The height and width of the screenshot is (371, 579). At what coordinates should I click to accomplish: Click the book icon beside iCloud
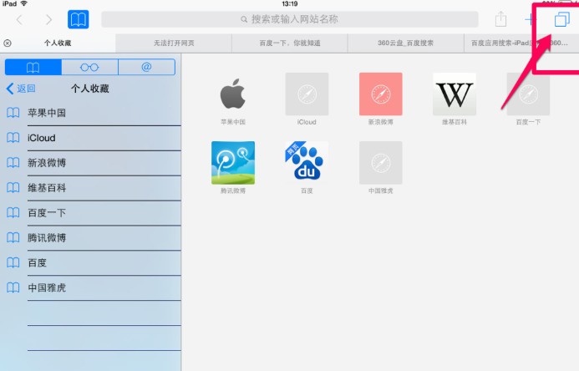click(13, 138)
